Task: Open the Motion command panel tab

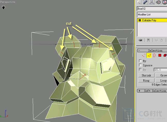Action: click(x=158, y=2)
